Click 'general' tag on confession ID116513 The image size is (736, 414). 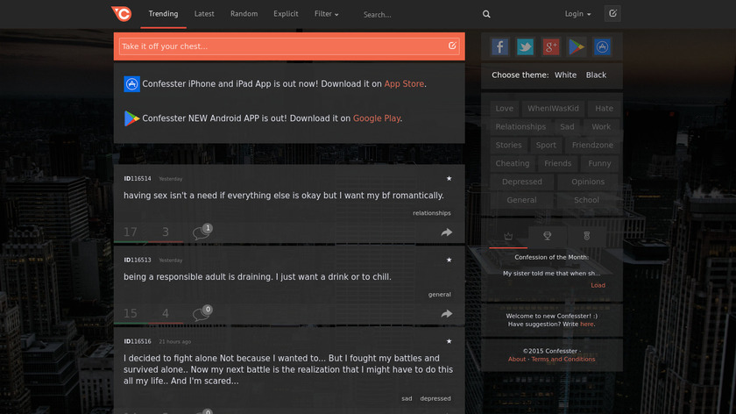(439, 294)
